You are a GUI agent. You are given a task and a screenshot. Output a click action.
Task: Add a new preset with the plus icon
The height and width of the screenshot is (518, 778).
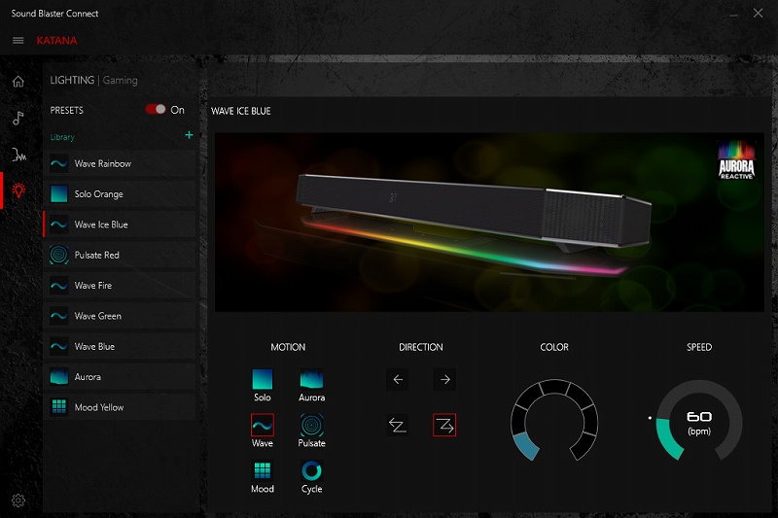click(189, 135)
